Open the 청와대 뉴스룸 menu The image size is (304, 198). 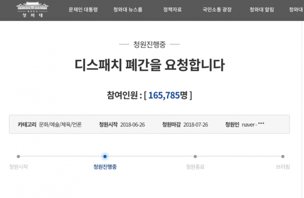(128, 10)
